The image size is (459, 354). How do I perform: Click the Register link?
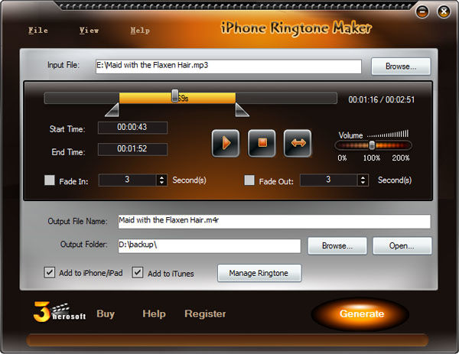205,314
